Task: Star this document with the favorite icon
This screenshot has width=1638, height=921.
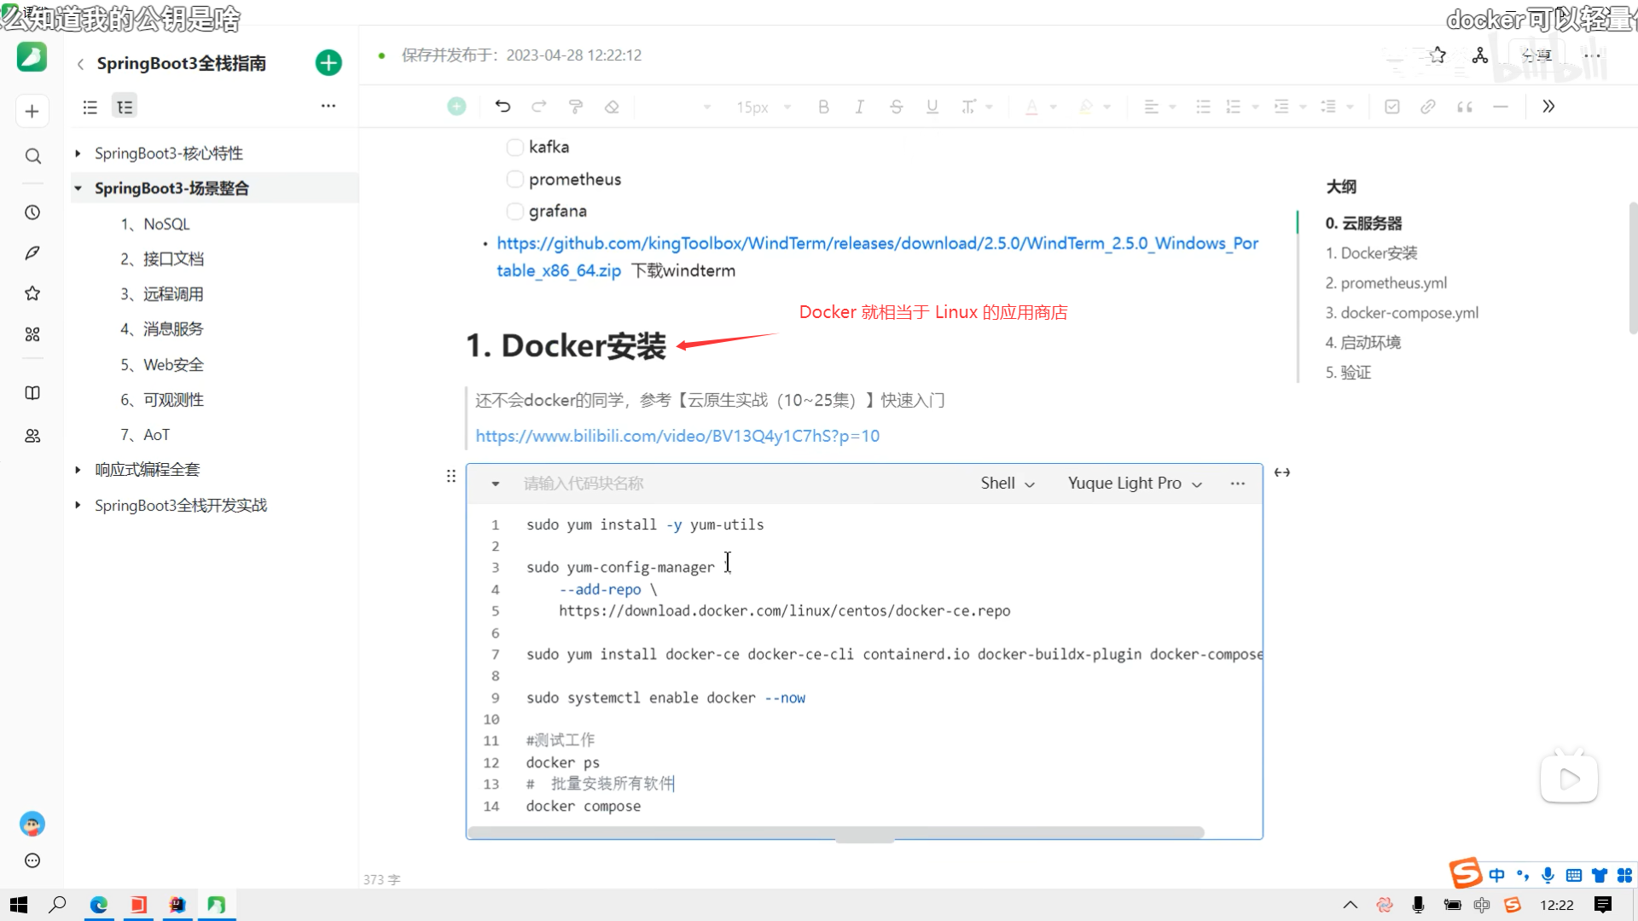Action: click(1438, 55)
